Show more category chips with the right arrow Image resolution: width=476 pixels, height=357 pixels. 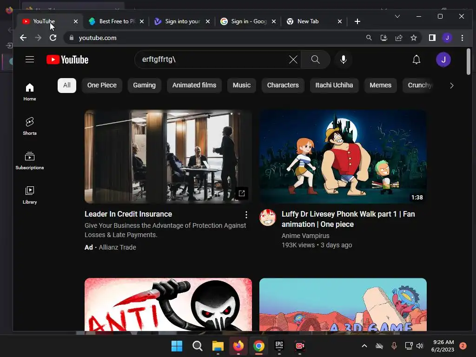point(451,86)
